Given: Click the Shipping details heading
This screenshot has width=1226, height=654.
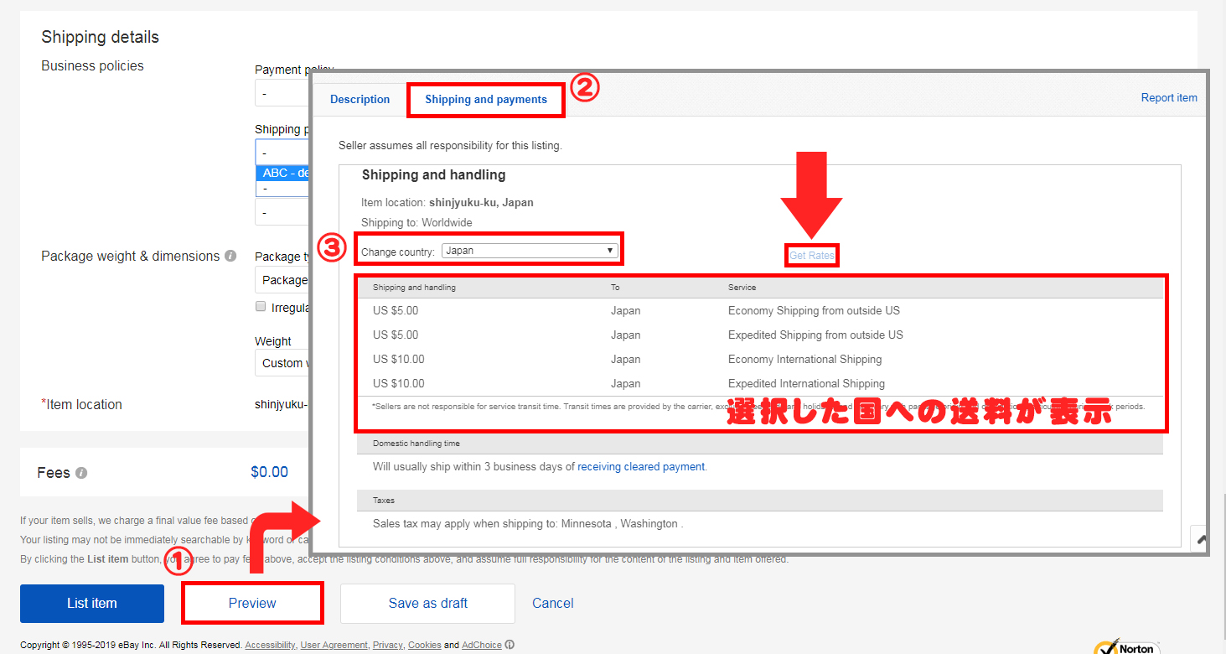Looking at the screenshot, I should coord(100,37).
